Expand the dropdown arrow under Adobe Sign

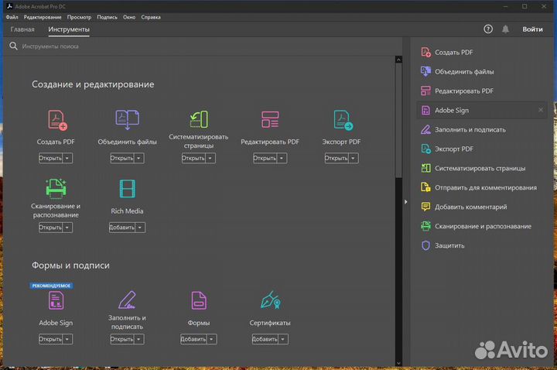coord(67,339)
